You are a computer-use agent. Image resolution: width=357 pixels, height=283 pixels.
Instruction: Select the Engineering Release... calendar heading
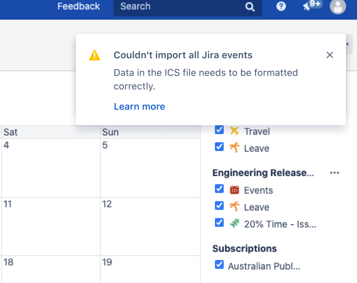click(x=263, y=173)
